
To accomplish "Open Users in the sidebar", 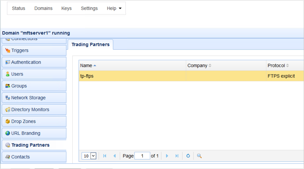I will click(x=34, y=74).
